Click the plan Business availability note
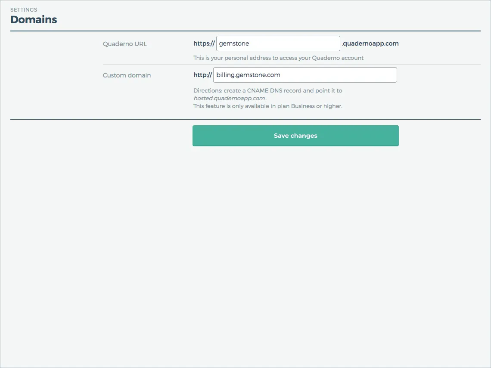491x368 pixels. click(268, 106)
